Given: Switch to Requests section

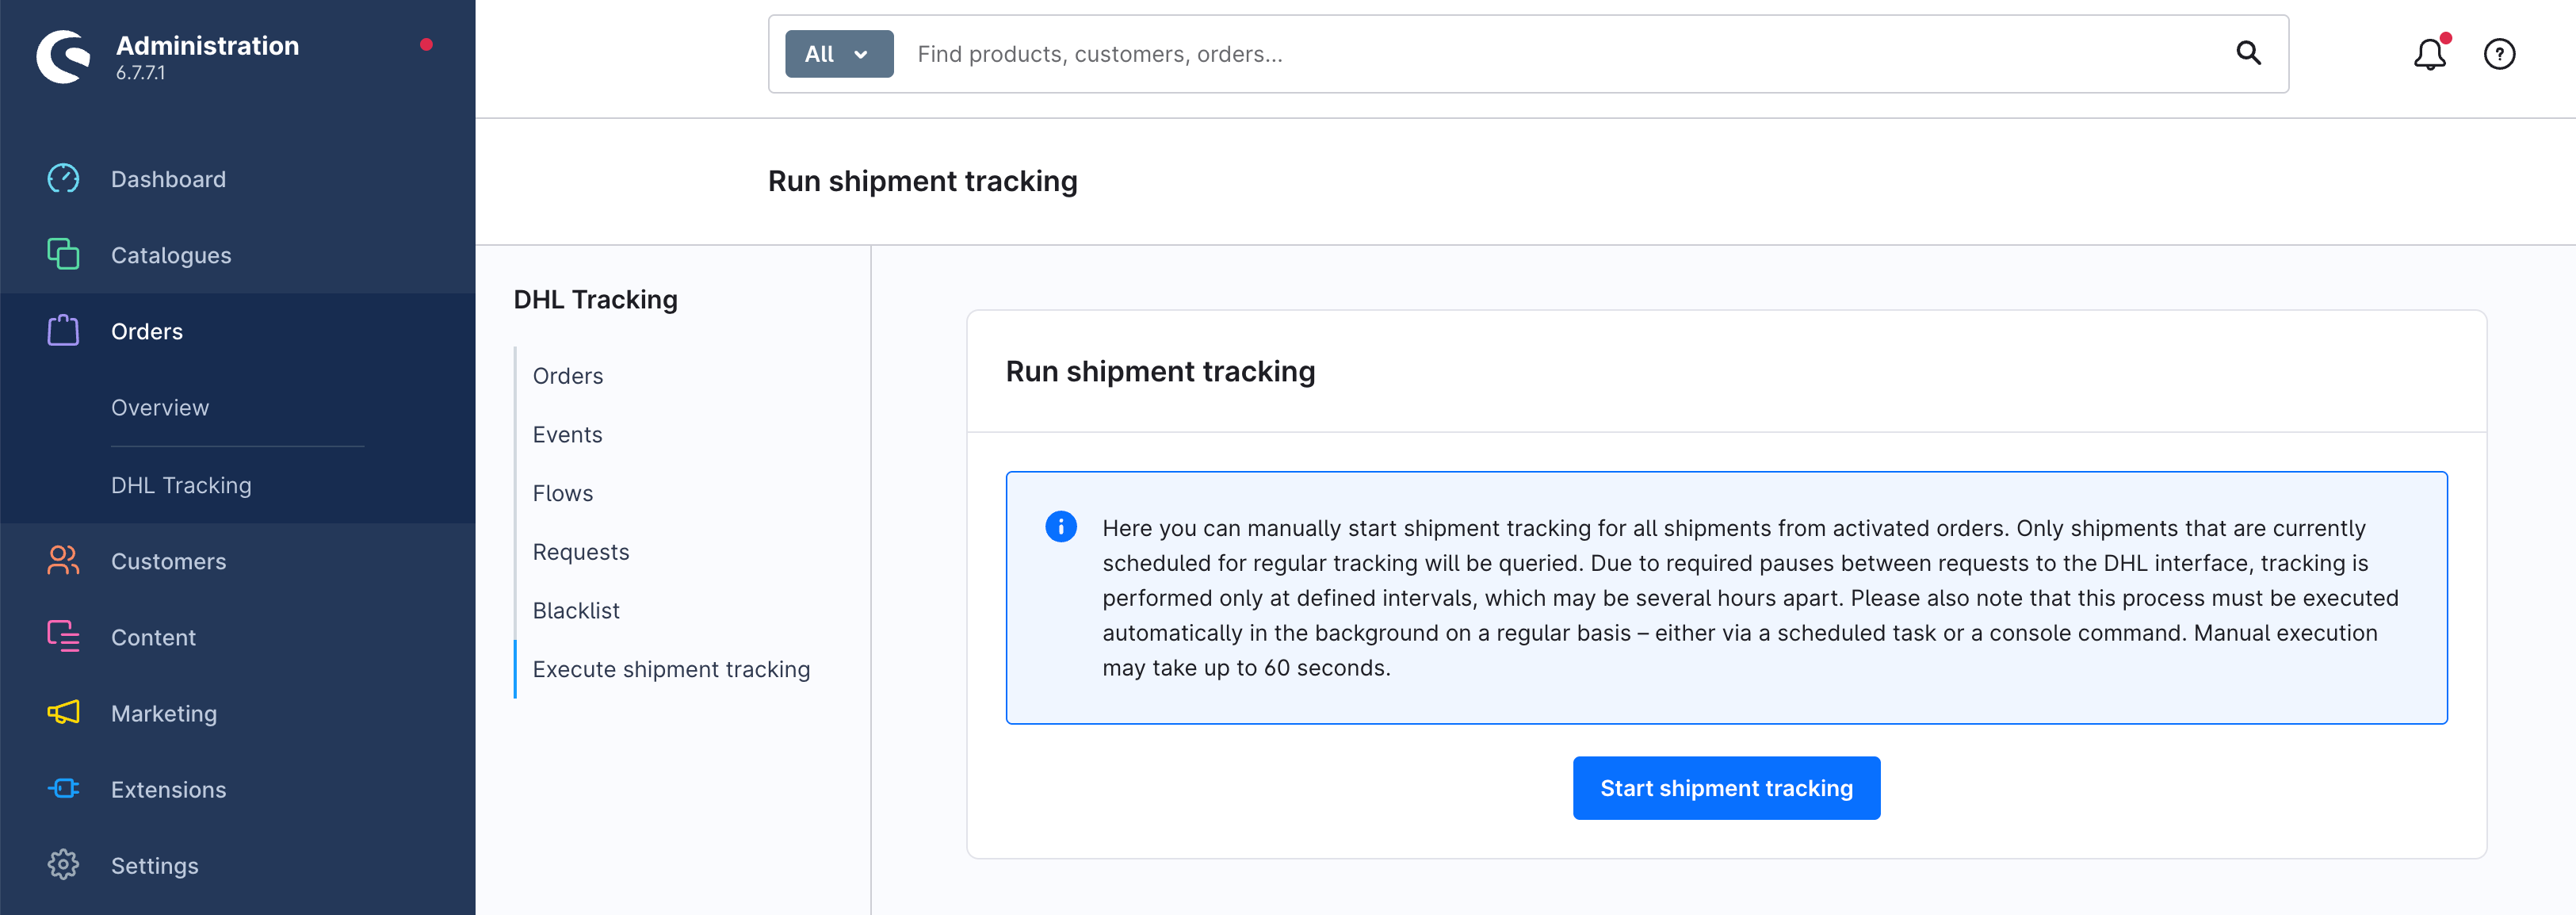Looking at the screenshot, I should (x=580, y=552).
